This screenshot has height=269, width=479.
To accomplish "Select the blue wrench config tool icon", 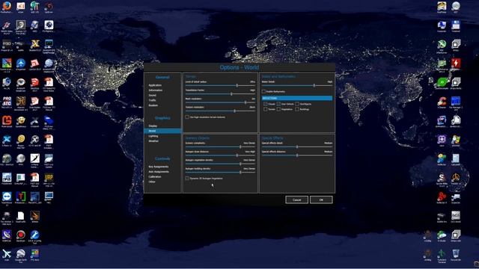I will pyautogui.click(x=35, y=235).
